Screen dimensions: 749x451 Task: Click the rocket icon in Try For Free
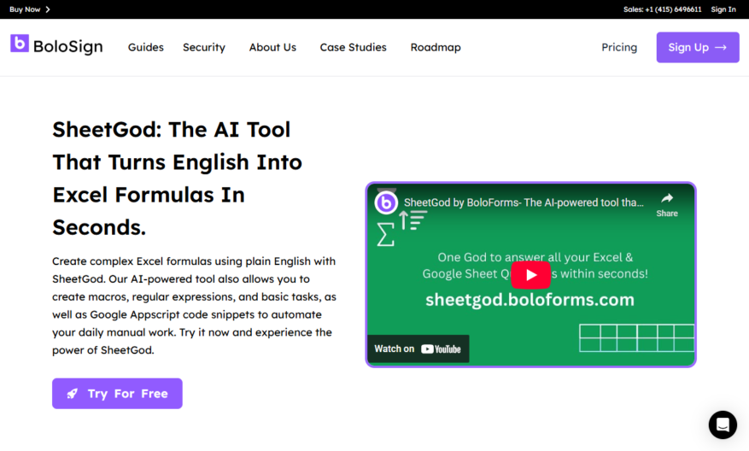click(x=72, y=394)
